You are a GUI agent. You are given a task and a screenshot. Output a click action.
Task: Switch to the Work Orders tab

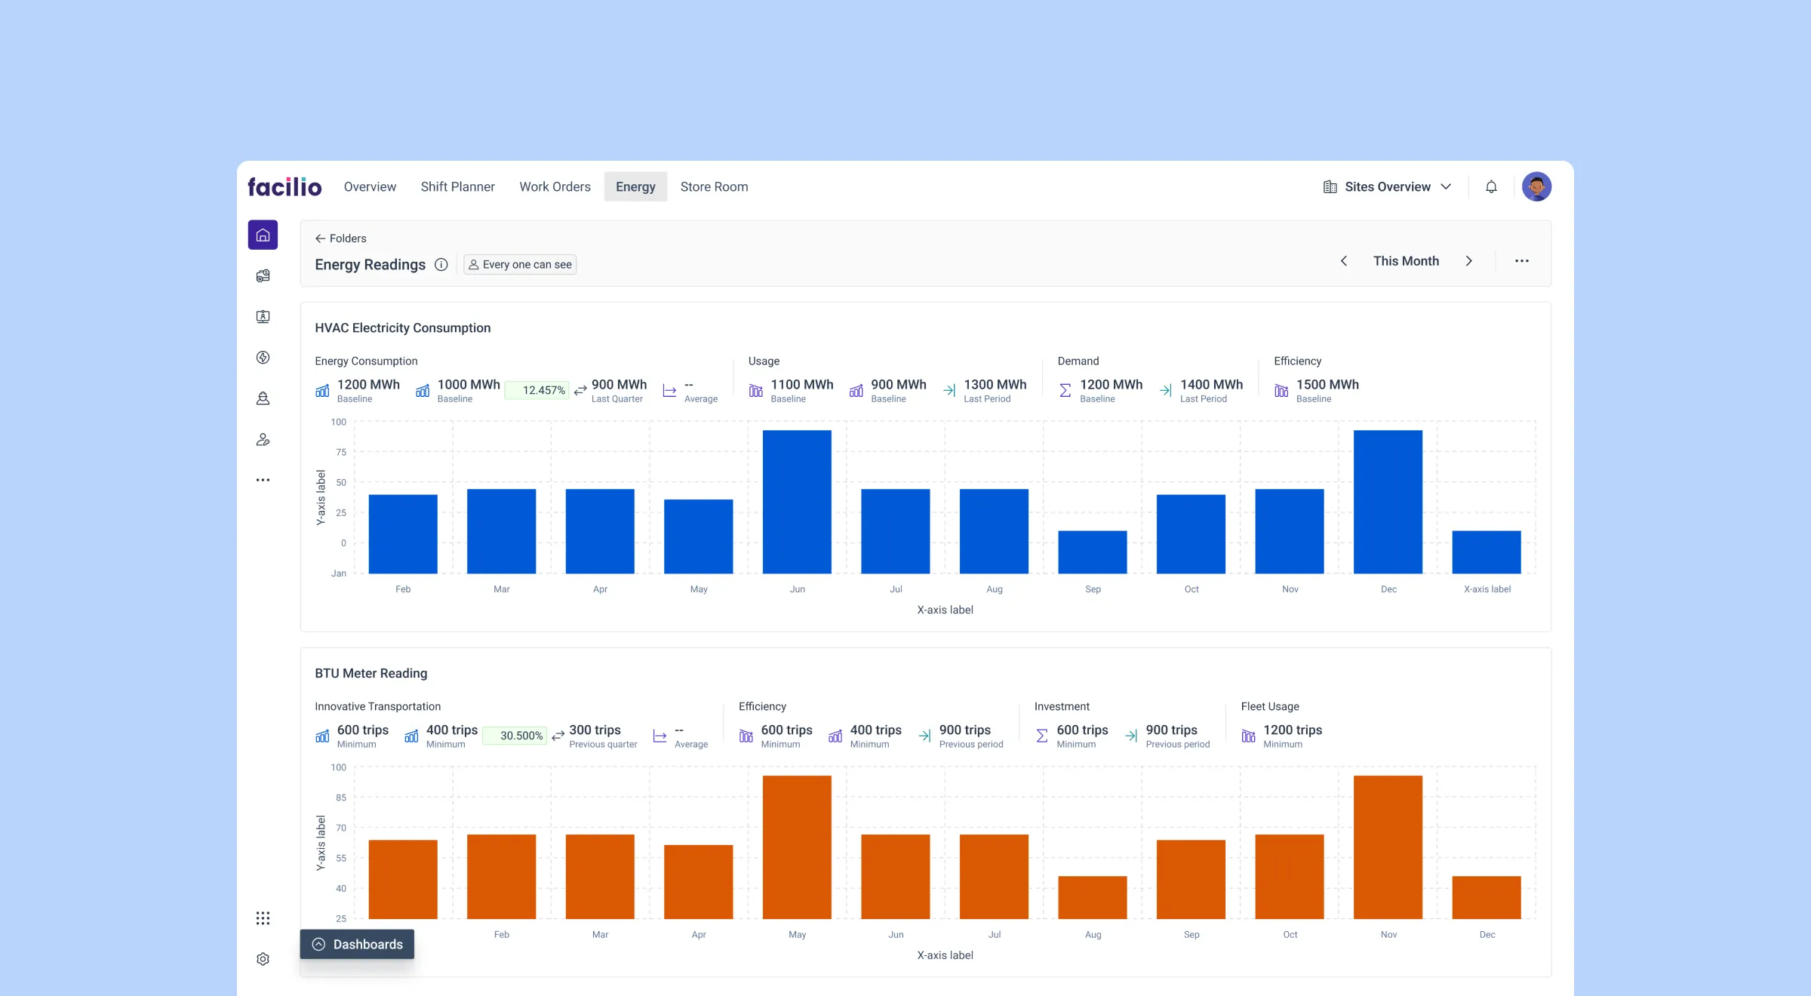(x=555, y=186)
